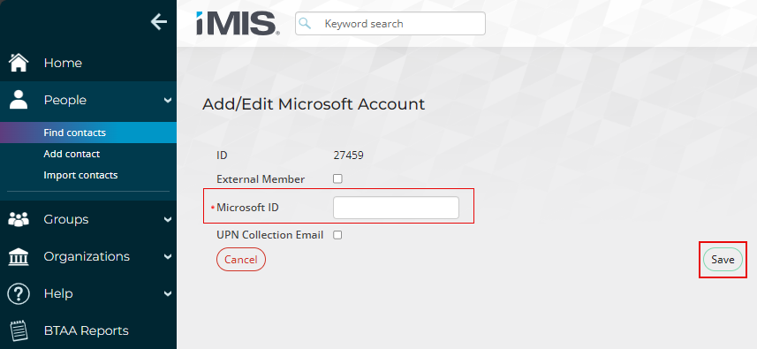Click the Home house icon

tap(19, 63)
